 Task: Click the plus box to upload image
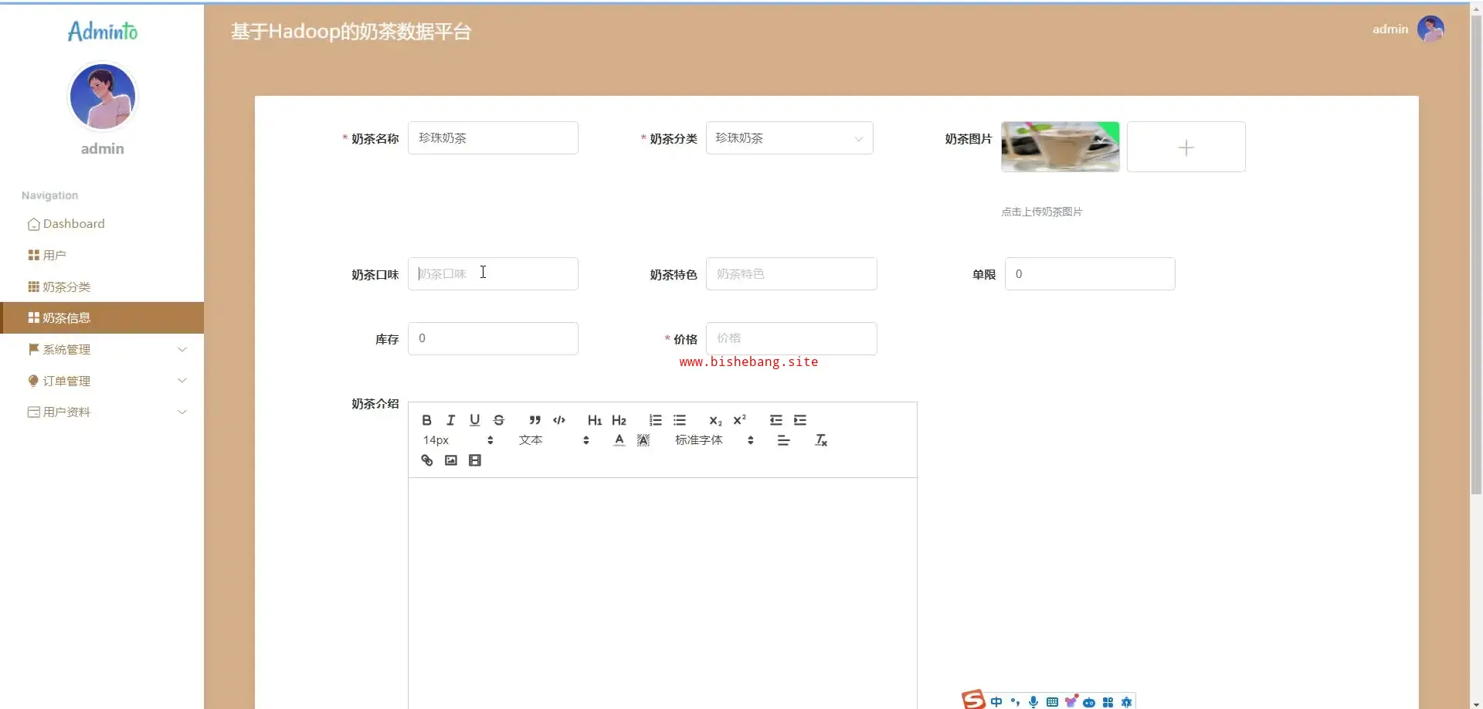pyautogui.click(x=1186, y=147)
